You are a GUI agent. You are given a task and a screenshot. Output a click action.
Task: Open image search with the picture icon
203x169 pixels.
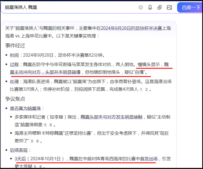pos(169,7)
